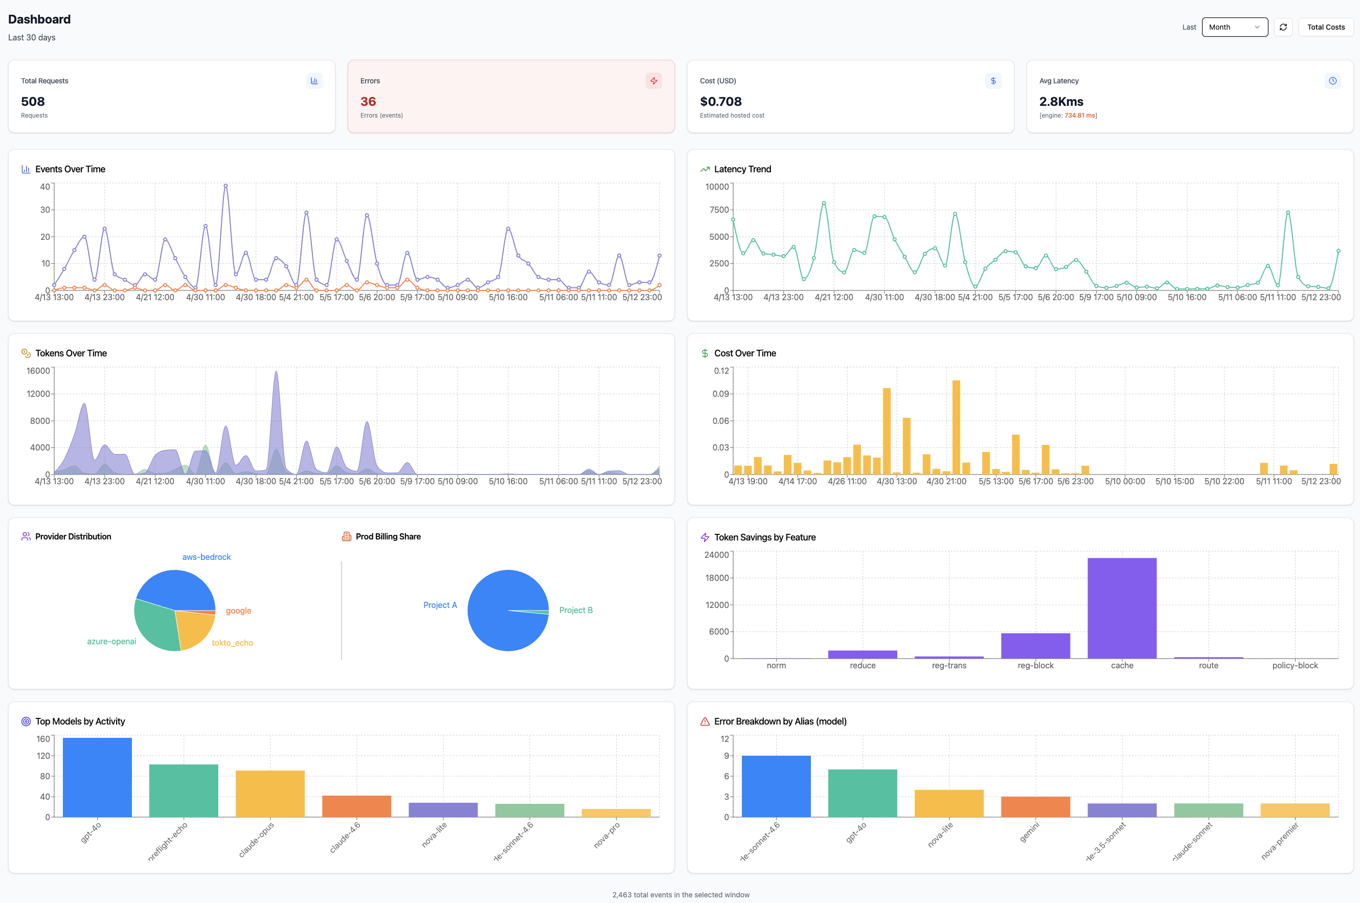Click the 'reg-trans' axis label
Viewport: 1360px width, 903px height.
[949, 665]
